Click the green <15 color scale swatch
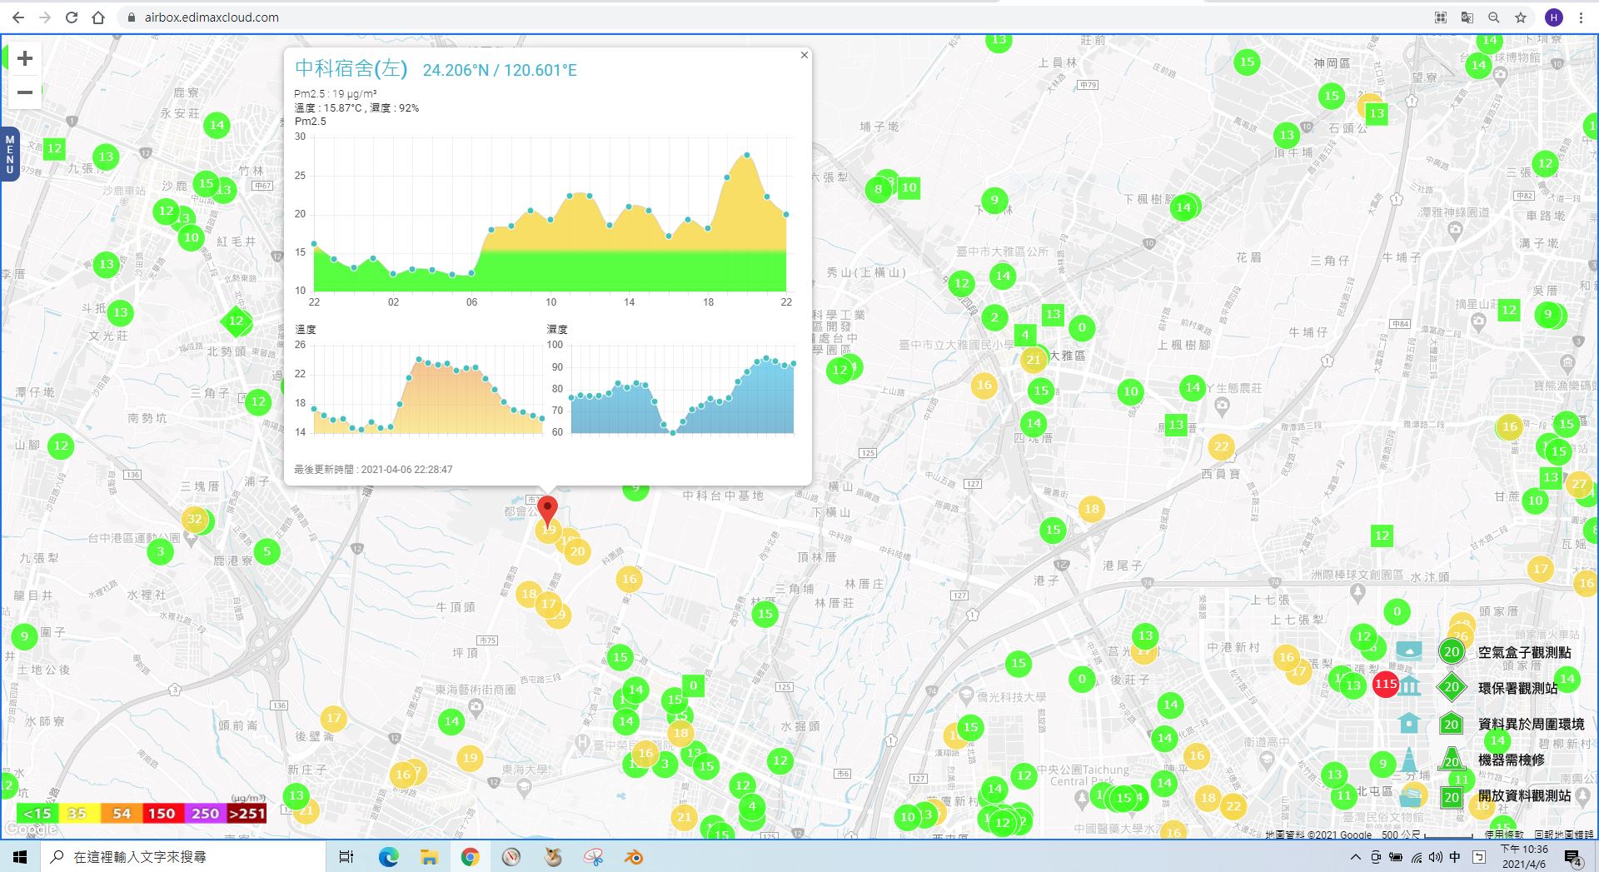Screen dimensions: 1599x872 click(x=37, y=814)
